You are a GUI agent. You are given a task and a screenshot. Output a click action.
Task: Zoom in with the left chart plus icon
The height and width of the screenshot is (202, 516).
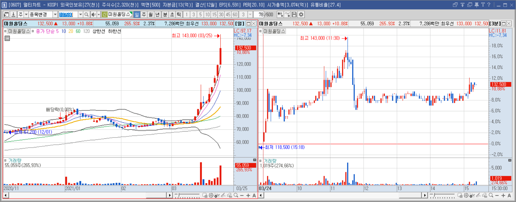(x=248, y=196)
